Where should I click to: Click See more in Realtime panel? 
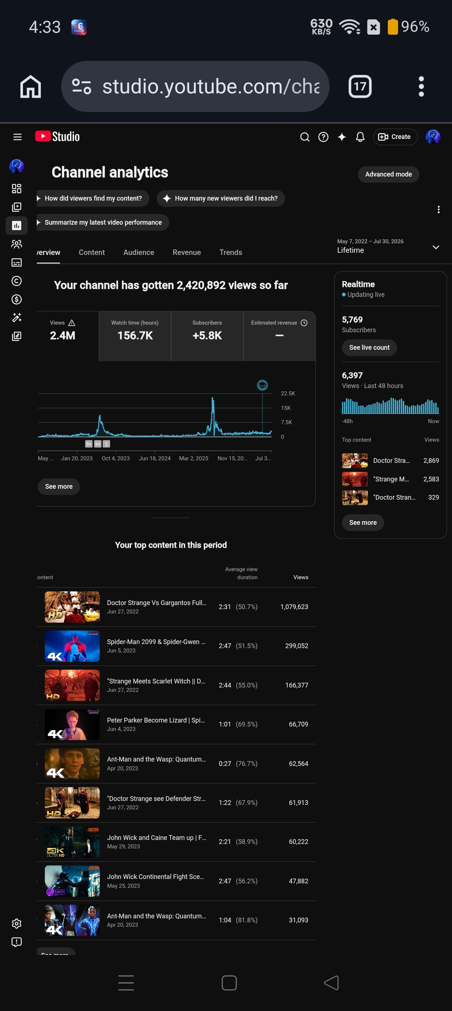(363, 522)
